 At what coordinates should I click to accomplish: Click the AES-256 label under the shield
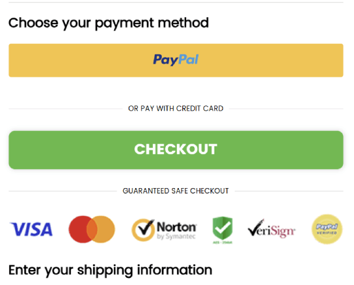pyautogui.click(x=223, y=242)
